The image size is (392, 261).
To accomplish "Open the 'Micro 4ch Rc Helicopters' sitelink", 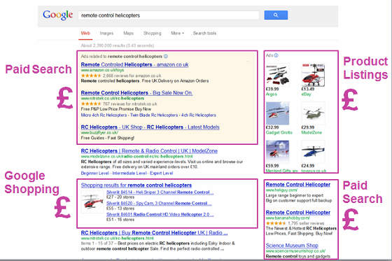I will click(x=104, y=115).
